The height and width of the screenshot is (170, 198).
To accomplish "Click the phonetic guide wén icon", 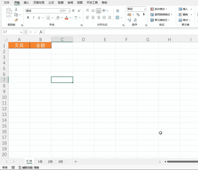I will tap(76, 18).
